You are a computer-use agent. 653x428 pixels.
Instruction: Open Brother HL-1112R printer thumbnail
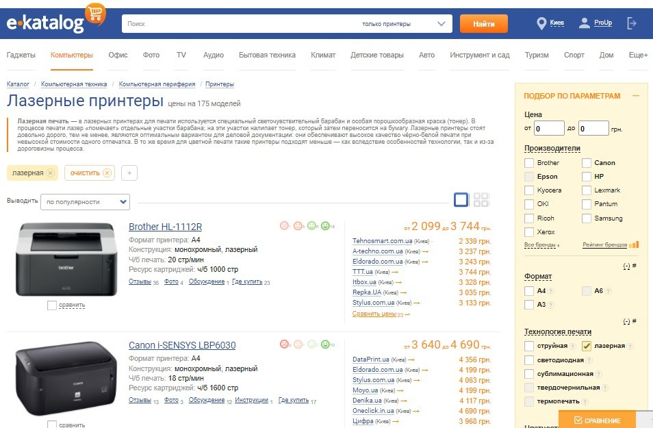pos(66,260)
